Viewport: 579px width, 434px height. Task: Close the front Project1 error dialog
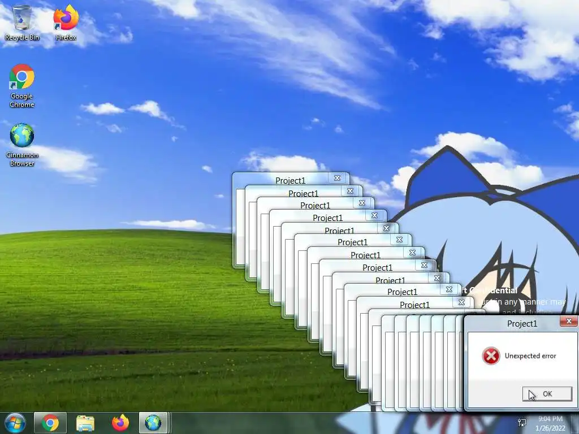(569, 321)
